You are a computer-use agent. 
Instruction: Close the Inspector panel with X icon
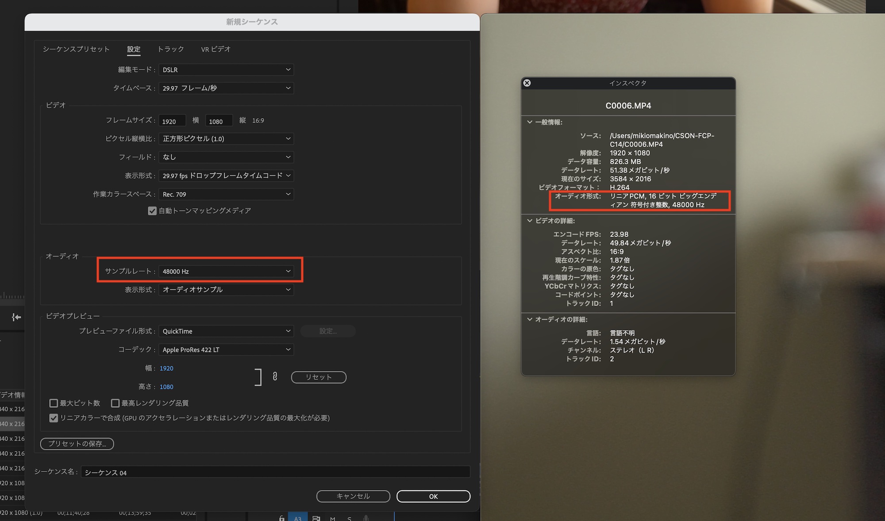tap(527, 83)
